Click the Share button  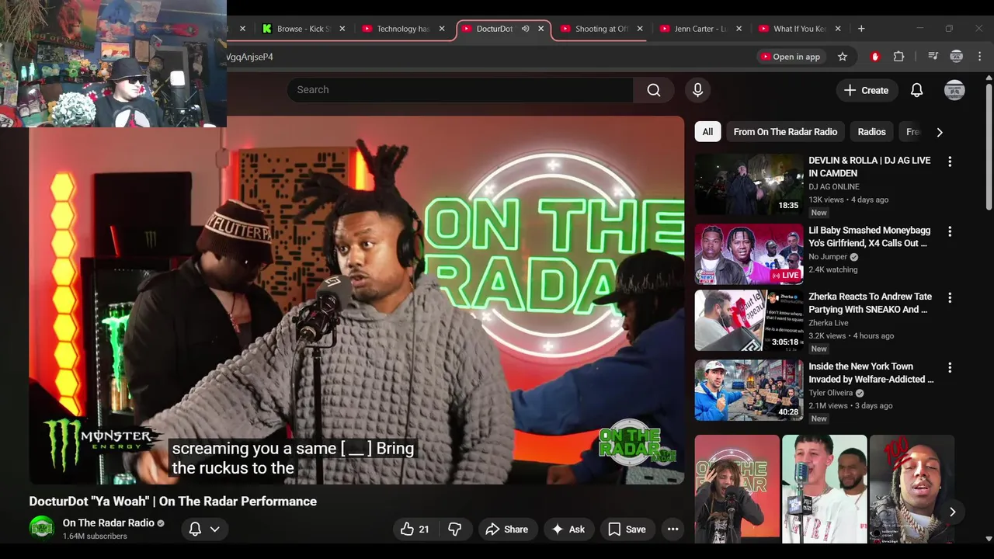click(x=506, y=529)
